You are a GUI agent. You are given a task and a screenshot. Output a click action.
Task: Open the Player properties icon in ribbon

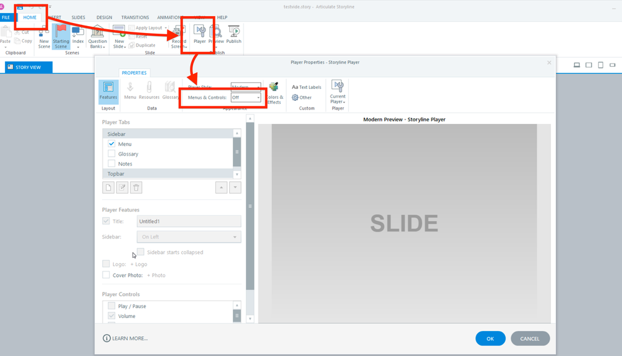pos(199,32)
